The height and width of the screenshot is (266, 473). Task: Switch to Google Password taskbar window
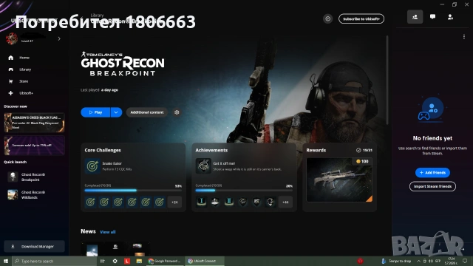165,261
